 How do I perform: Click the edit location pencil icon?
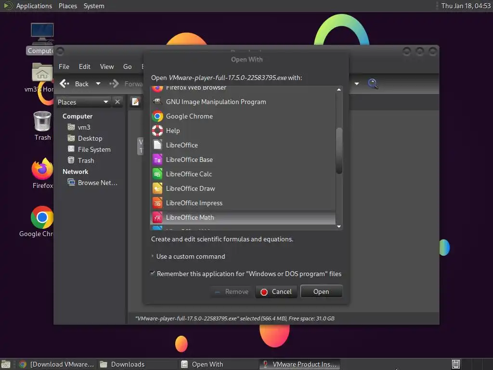pyautogui.click(x=135, y=102)
